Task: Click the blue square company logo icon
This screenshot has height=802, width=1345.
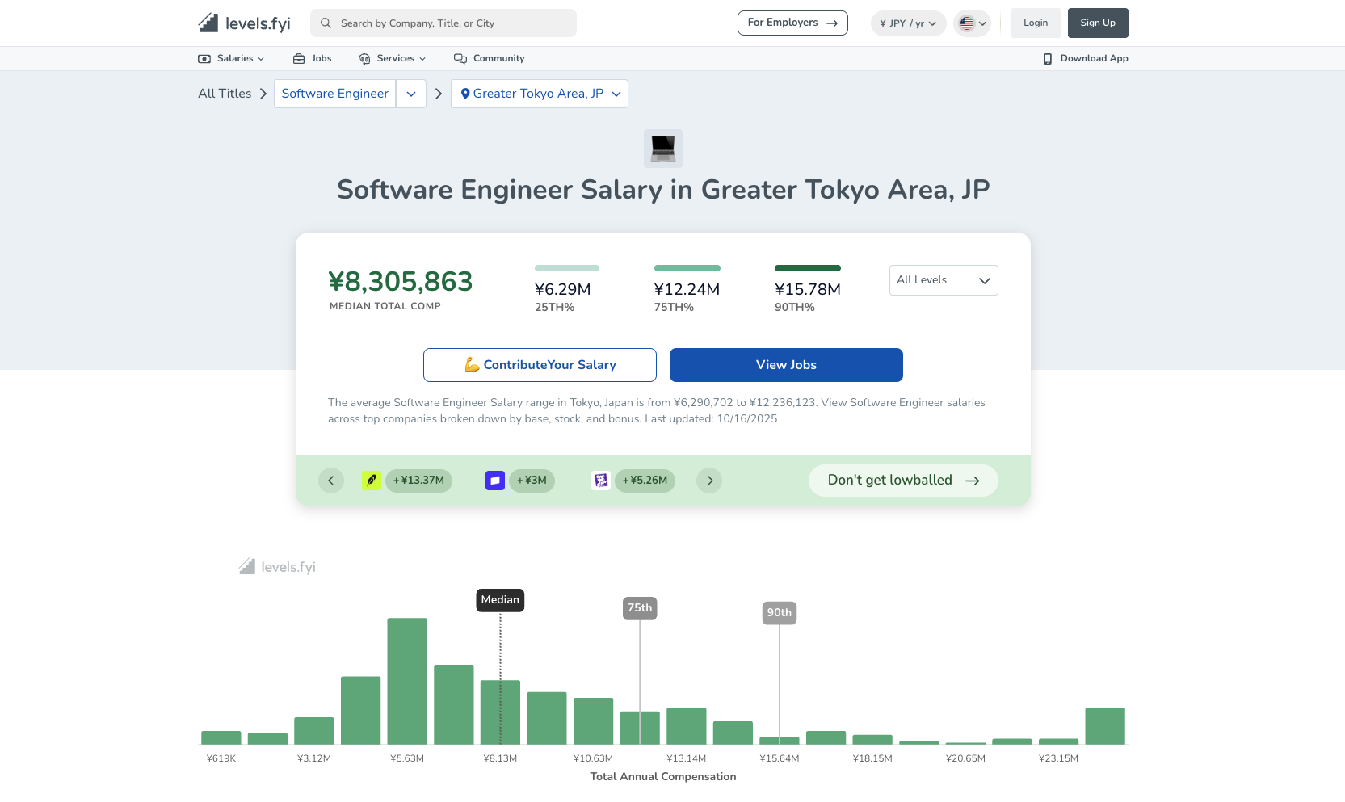Action: [x=494, y=481]
